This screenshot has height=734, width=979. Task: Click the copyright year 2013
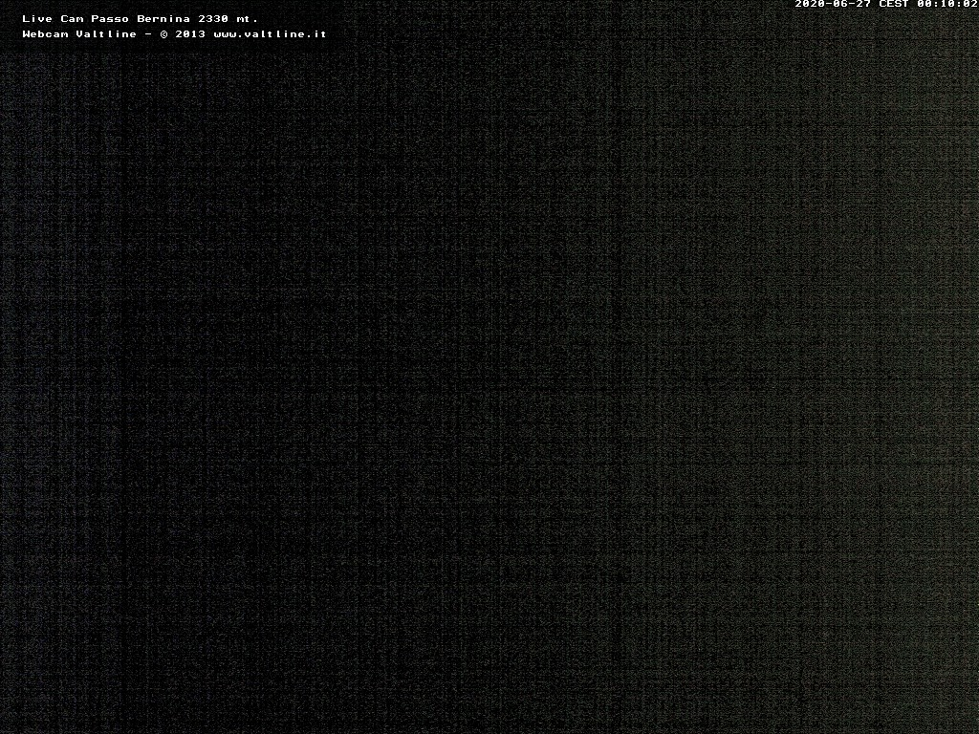pyautogui.click(x=191, y=34)
